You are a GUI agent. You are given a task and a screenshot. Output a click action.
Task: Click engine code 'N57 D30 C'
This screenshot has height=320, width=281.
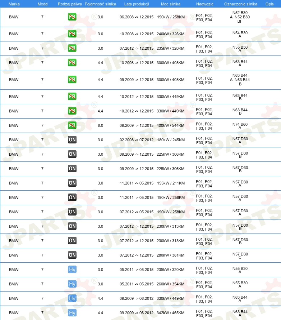coord(240,255)
